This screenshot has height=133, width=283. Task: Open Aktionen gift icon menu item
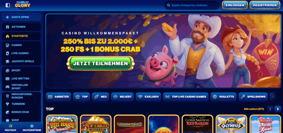pyautogui.click(x=21, y=27)
